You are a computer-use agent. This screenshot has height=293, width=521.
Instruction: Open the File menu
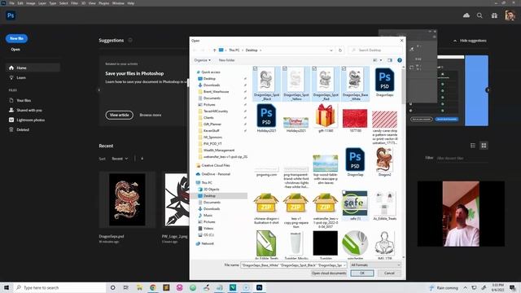coord(11,3)
